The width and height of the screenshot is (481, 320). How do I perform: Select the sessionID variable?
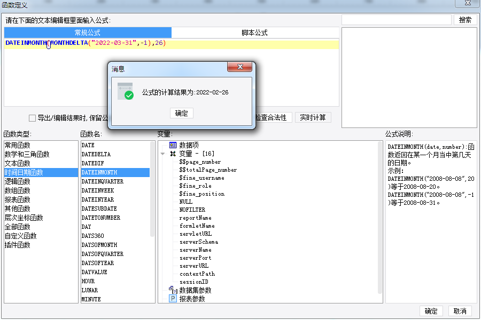(x=194, y=282)
